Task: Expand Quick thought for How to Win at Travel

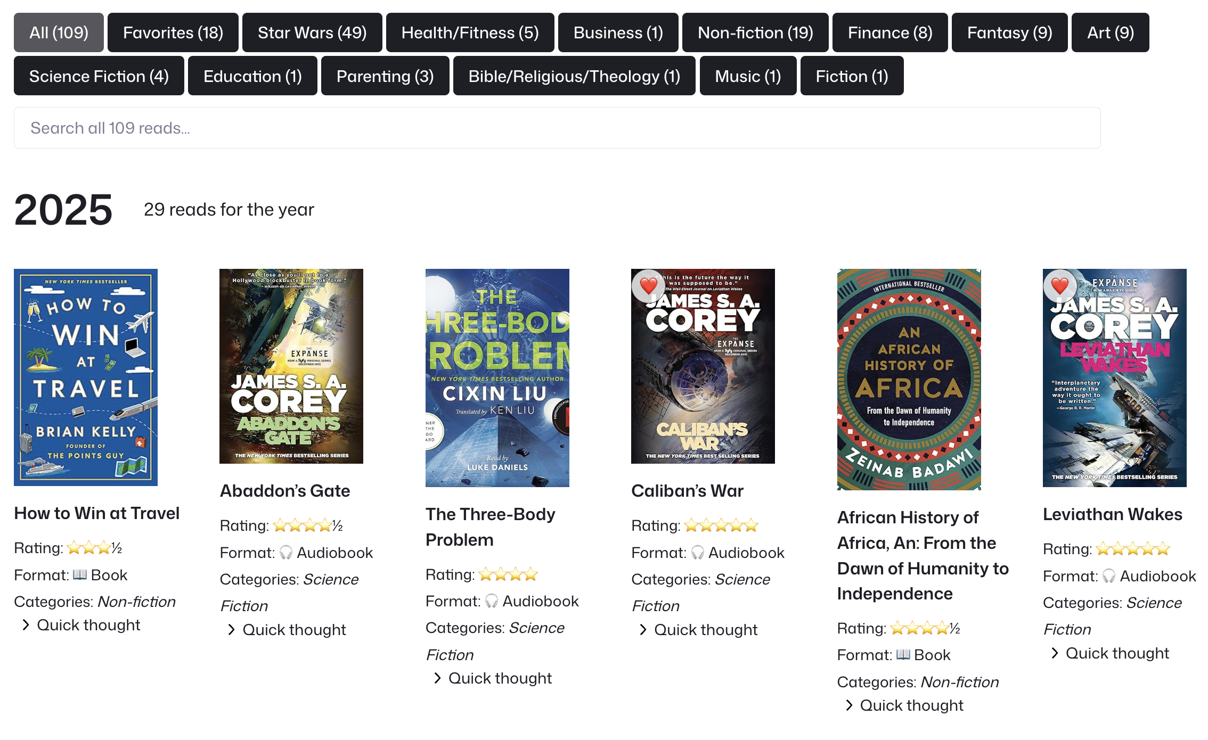Action: 83,625
